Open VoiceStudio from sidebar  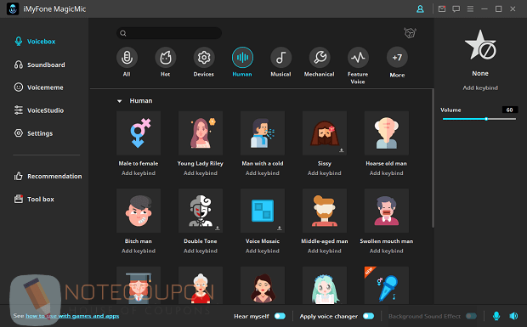coord(38,110)
